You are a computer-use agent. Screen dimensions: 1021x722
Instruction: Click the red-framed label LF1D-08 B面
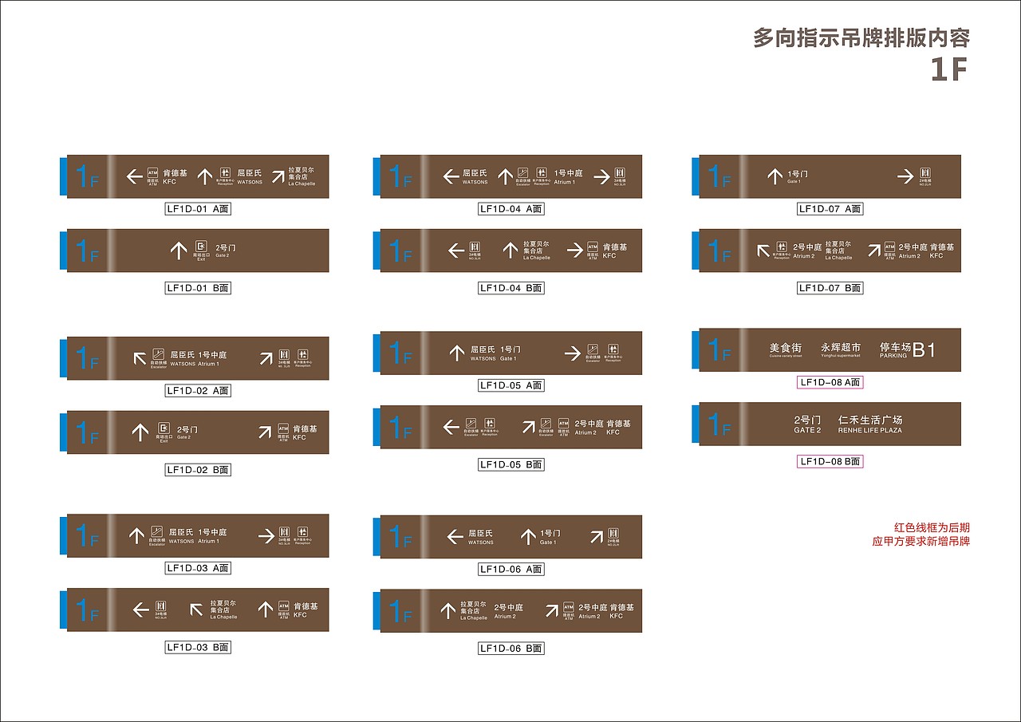pyautogui.click(x=830, y=461)
